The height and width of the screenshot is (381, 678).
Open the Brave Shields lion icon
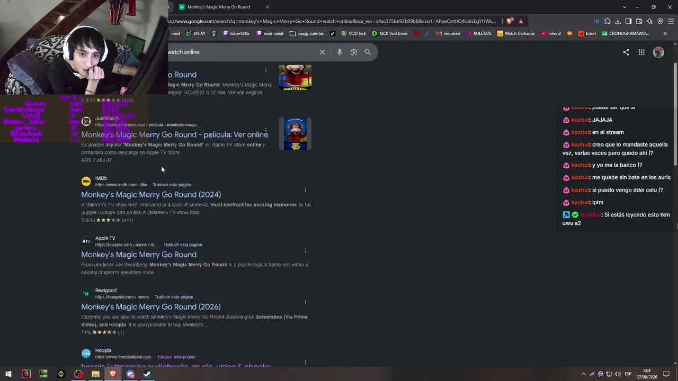(x=510, y=21)
